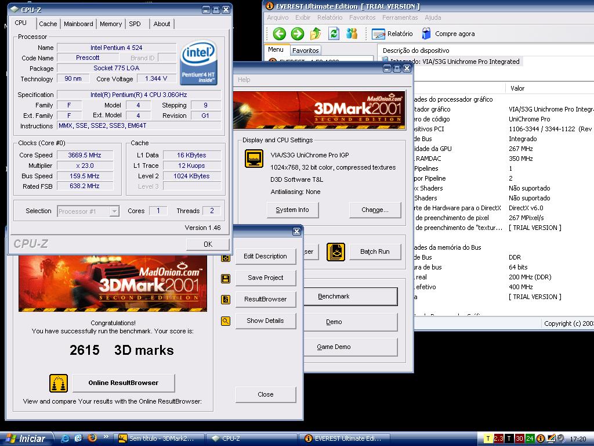Click Intel Pentium 4 HT logo
This screenshot has width=594, height=446.
point(198,62)
